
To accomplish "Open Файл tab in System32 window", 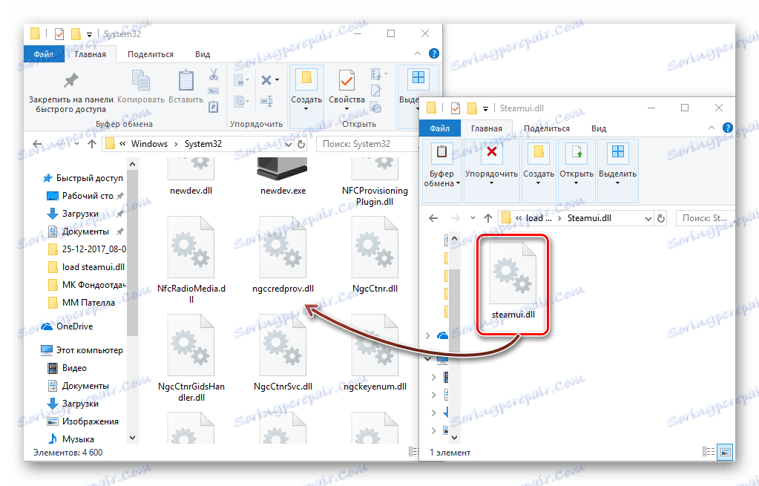I will pos(44,54).
